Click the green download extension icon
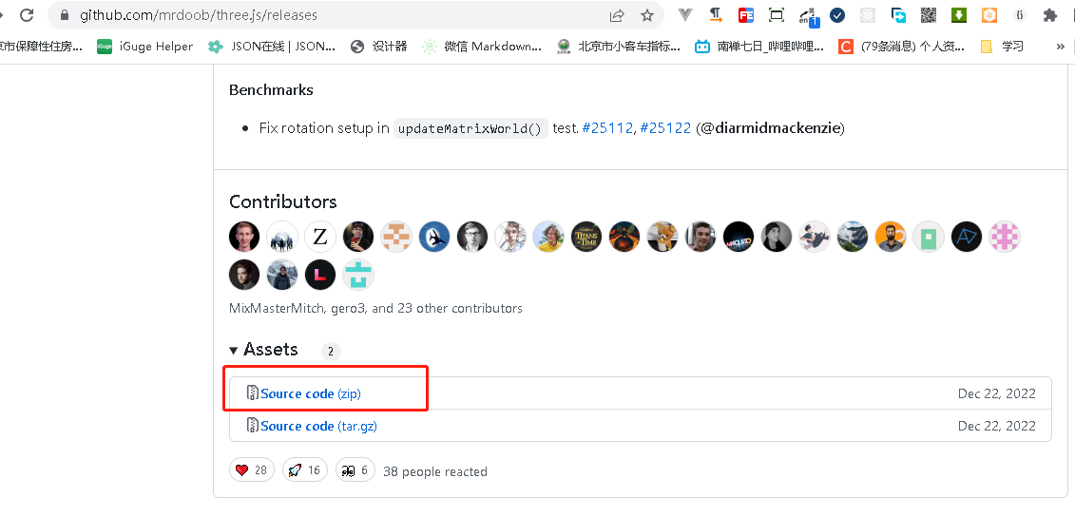The image size is (1075, 517). click(958, 15)
